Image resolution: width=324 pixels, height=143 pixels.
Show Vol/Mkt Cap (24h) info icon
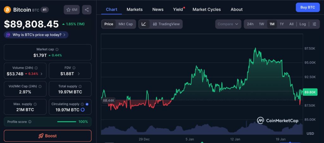point(40,86)
